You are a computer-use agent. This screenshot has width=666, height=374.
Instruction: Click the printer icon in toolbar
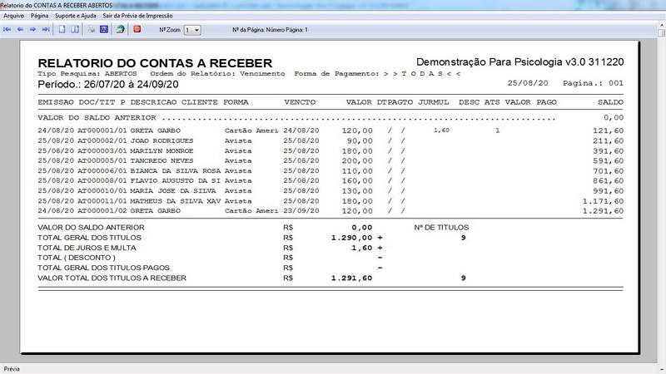(92, 30)
